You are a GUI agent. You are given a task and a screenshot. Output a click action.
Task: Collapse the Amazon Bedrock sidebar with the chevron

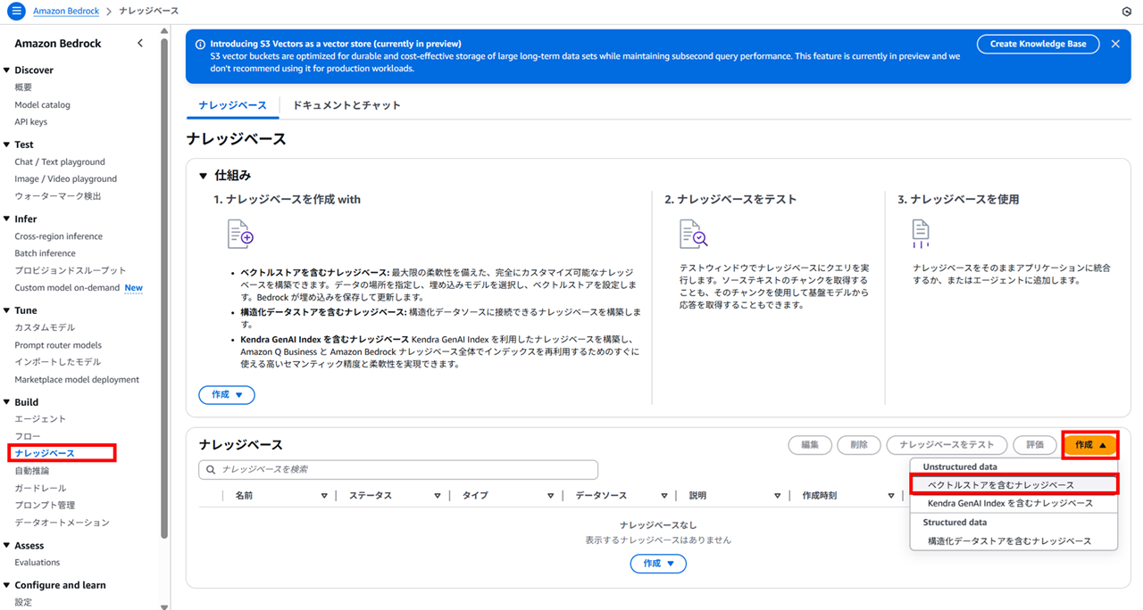pyautogui.click(x=139, y=43)
